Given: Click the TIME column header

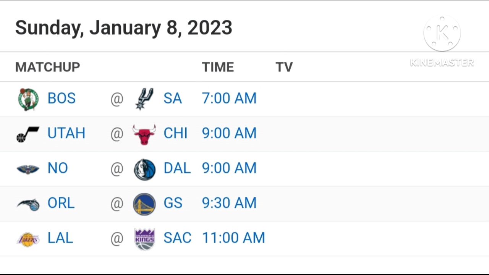Looking at the screenshot, I should (x=218, y=67).
